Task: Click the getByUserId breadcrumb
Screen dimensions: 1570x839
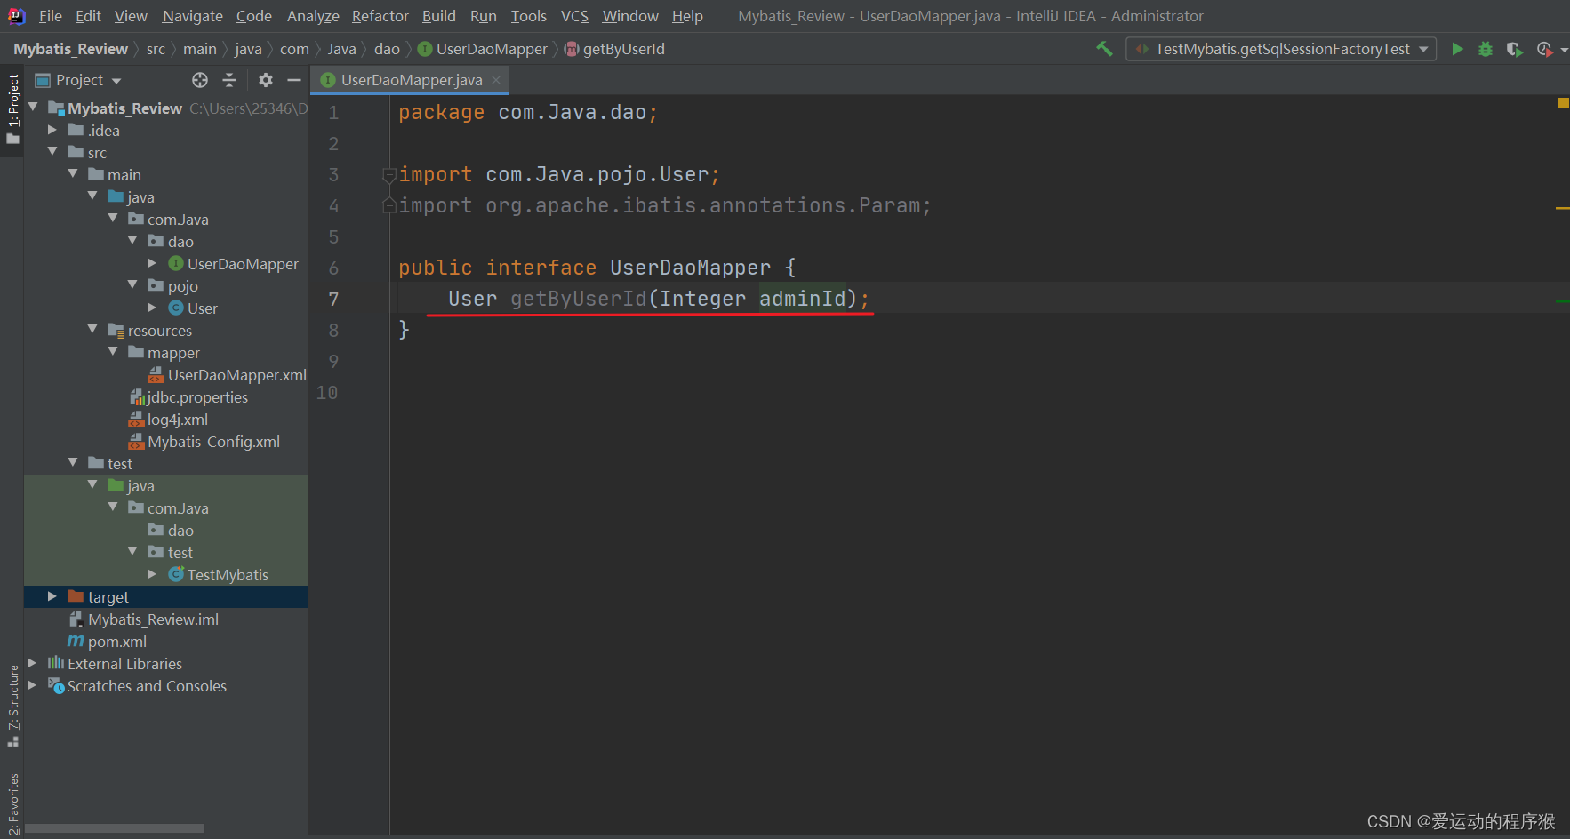Action: point(614,49)
